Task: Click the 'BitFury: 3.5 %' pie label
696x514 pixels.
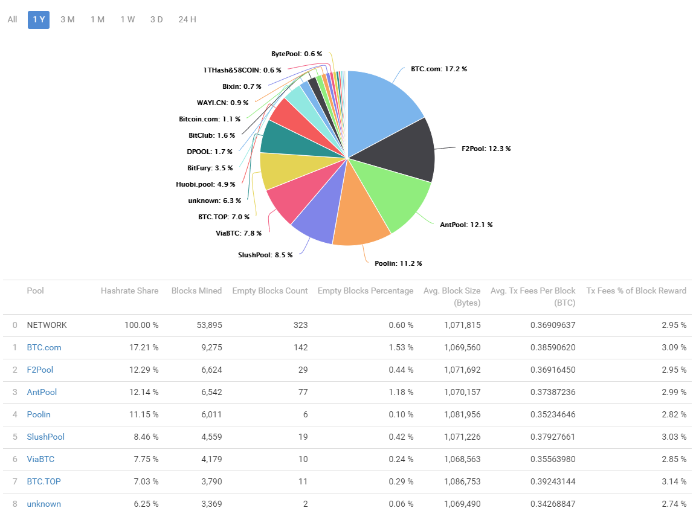Action: click(x=210, y=168)
